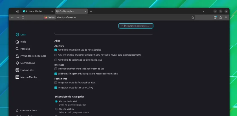Click the 'Abertura' subsection label

tap(59, 46)
